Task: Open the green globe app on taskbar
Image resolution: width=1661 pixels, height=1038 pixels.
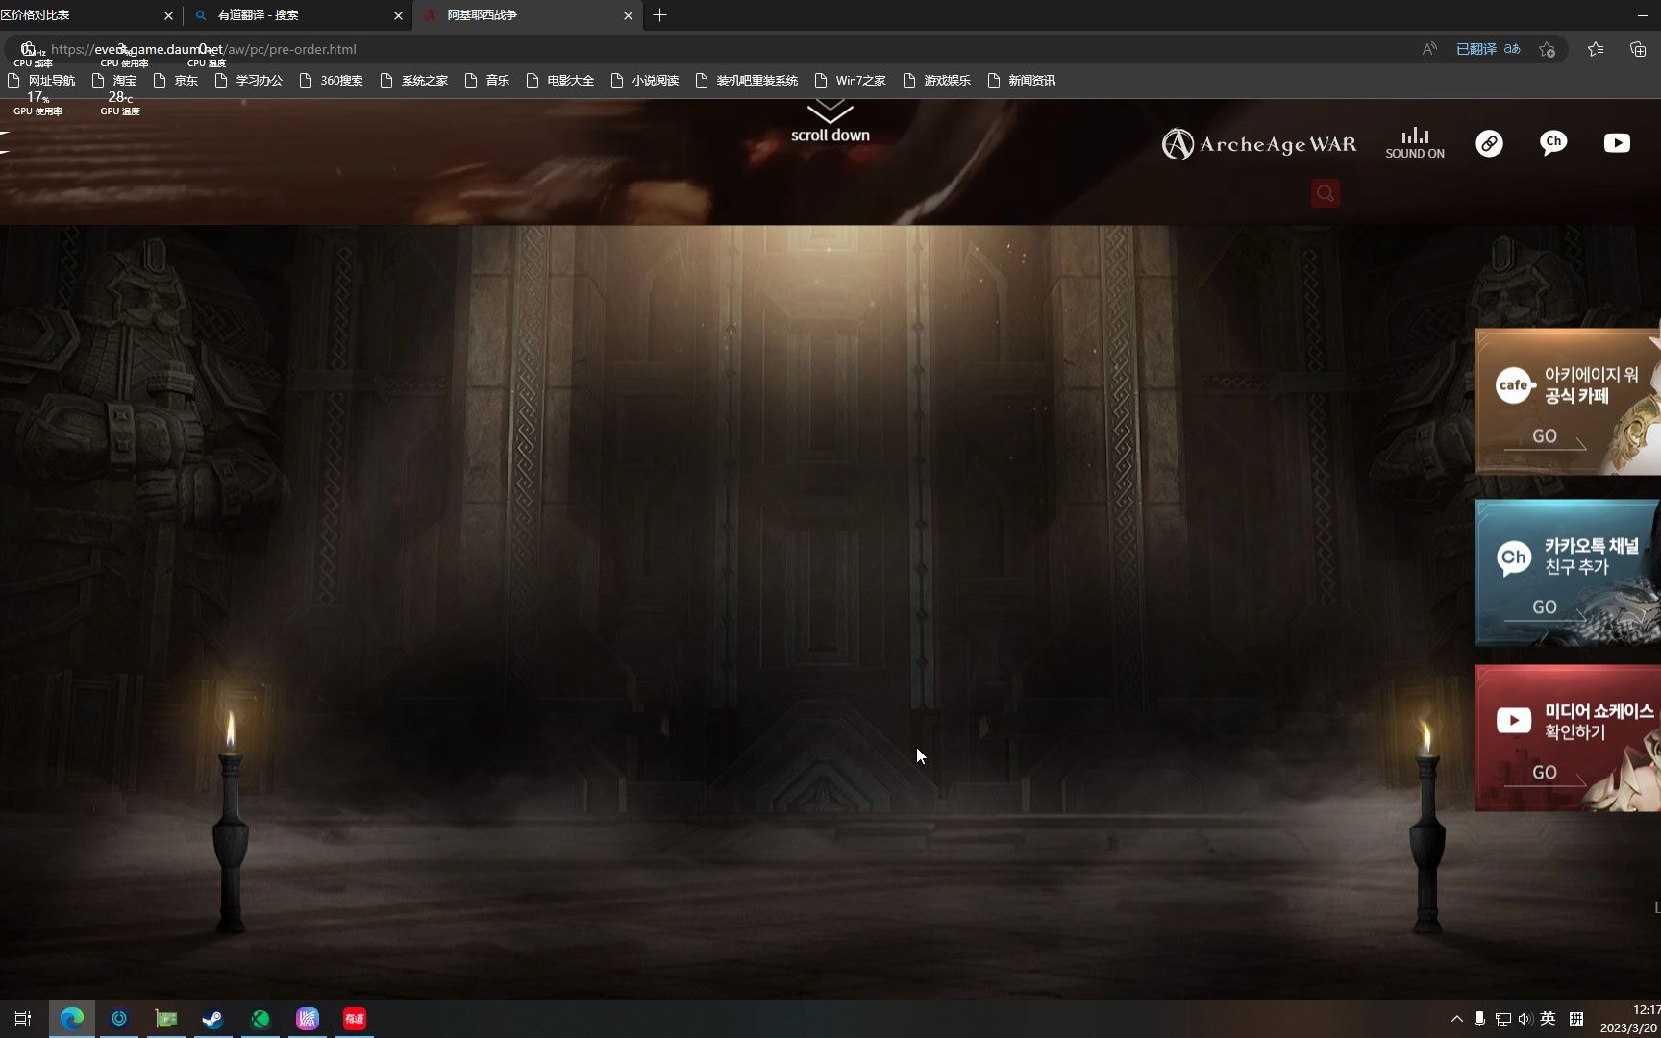Action: [x=260, y=1019]
